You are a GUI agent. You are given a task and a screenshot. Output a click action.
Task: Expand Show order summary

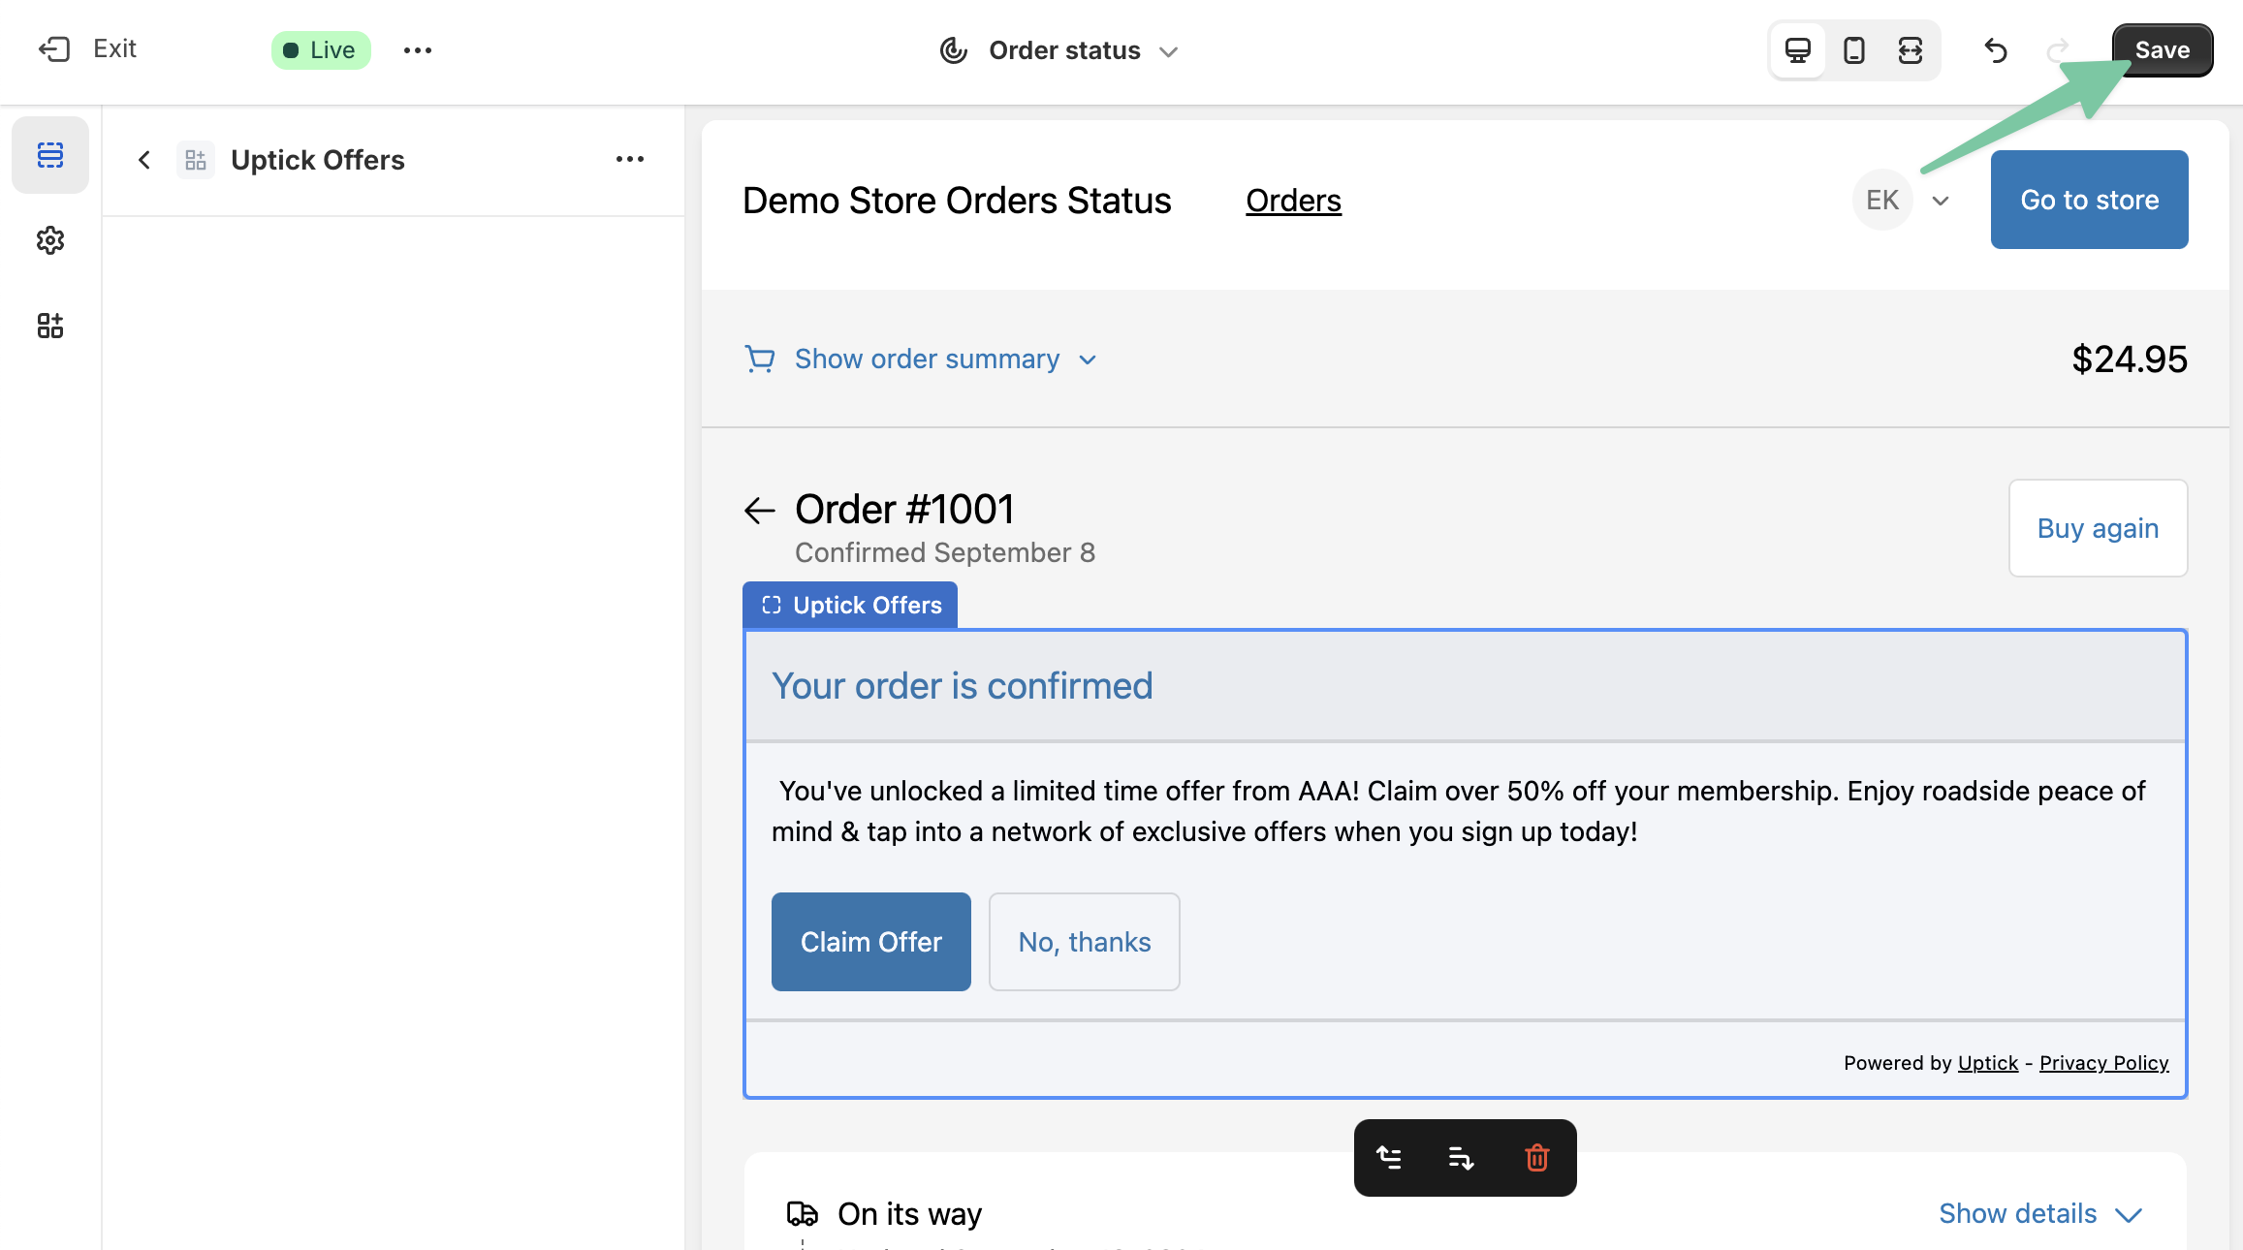coord(927,359)
